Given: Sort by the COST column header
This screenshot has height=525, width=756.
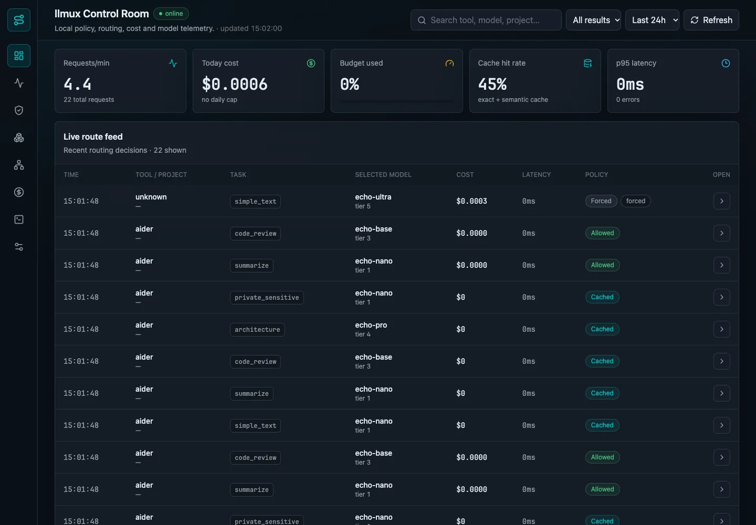Looking at the screenshot, I should [465, 175].
